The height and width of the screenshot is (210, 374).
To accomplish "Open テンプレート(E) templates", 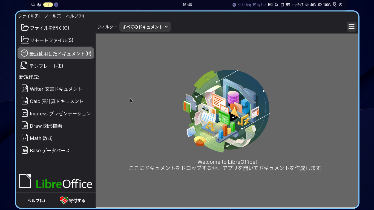I will point(56,66).
